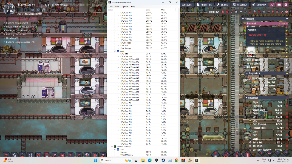
Task: Unpin Steel from the Resources list
Action: tap(287, 139)
